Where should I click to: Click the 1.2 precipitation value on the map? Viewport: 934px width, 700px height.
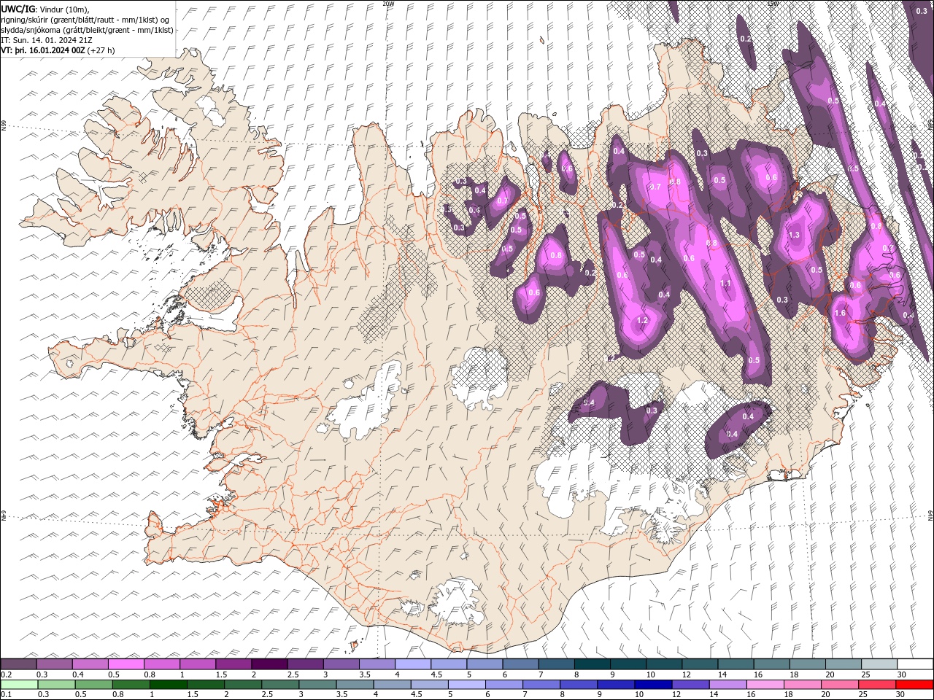pos(642,321)
